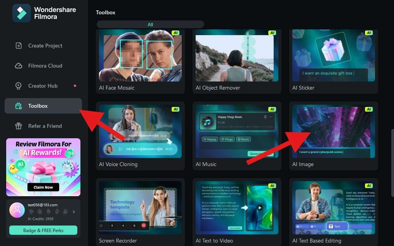Click the vertical scrollbar on the right
Viewport: 394px width, 246px height.
point(392,163)
